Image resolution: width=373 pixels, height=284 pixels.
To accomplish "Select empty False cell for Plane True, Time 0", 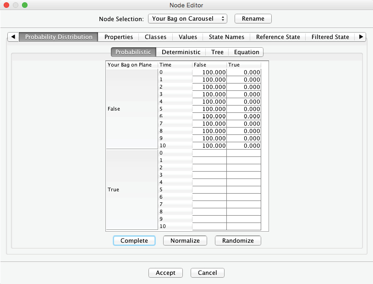I will tap(209, 153).
